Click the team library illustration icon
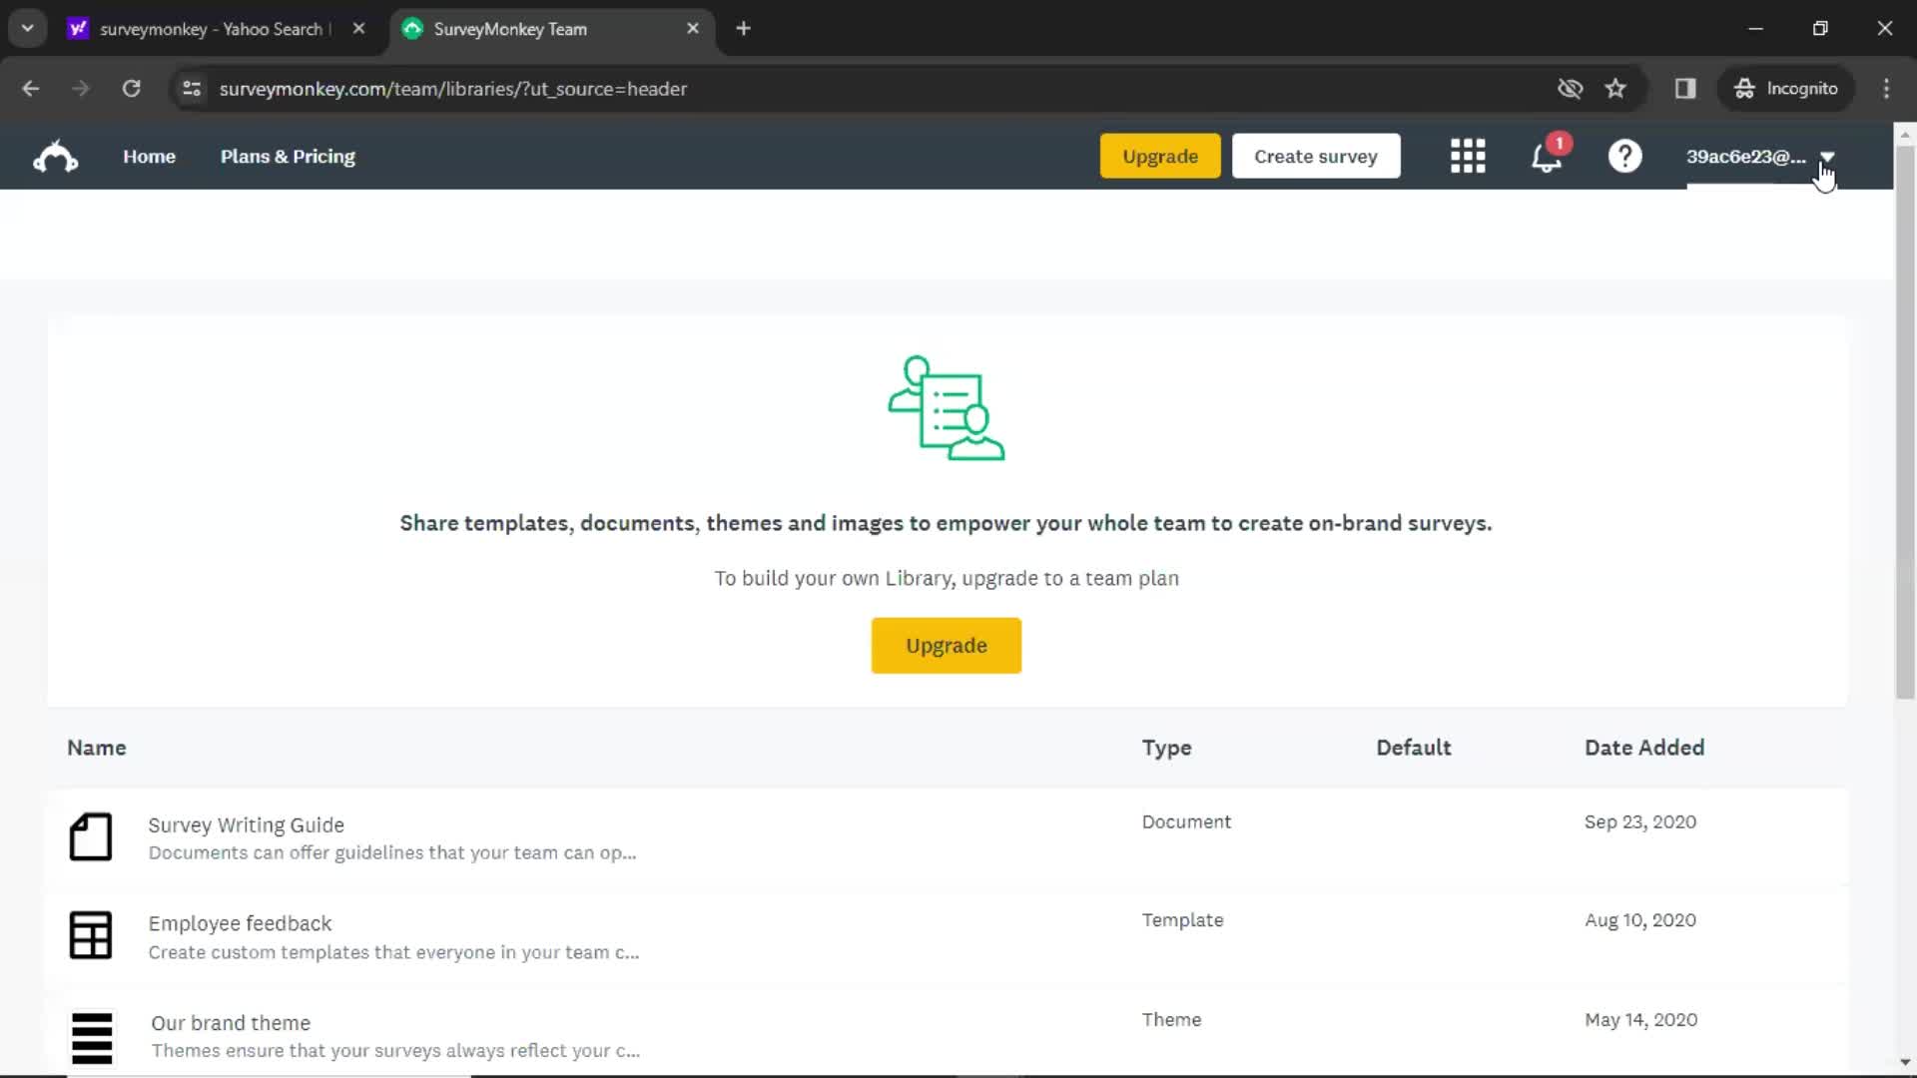This screenshot has width=1917, height=1078. [947, 408]
